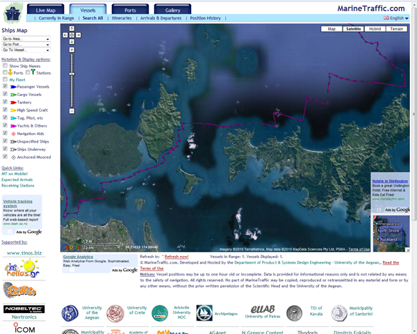Screen dimensions: 417x334
Task: Switch map view to Hybrid
Action: (375, 29)
